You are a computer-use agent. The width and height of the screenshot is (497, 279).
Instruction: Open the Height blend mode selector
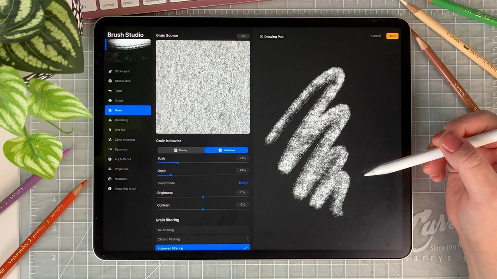(243, 183)
